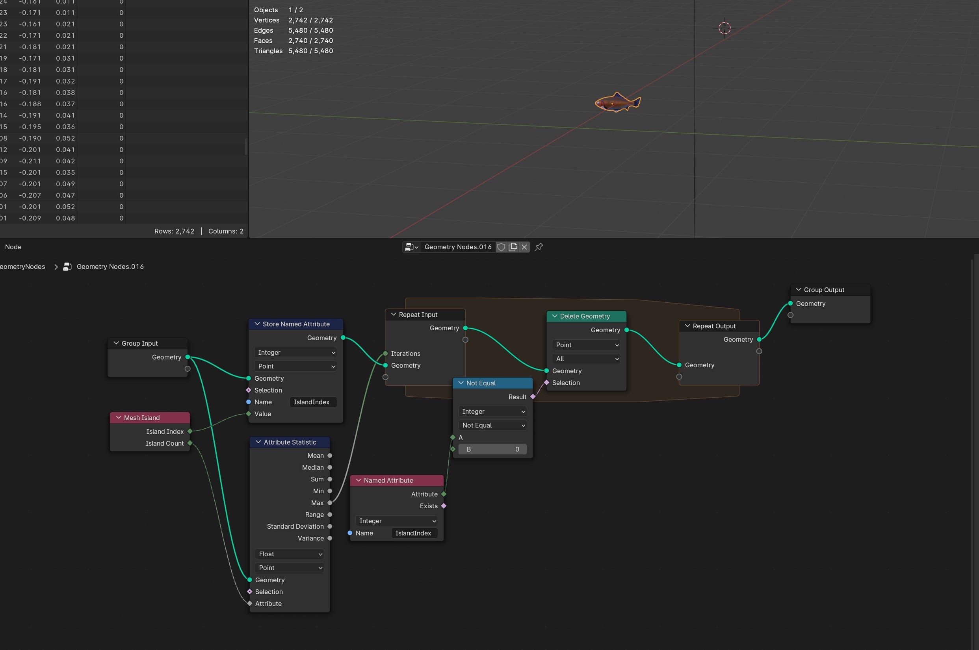Screen dimensions: 979x650
Task: Open the Node menu
Action: pyautogui.click(x=13, y=247)
